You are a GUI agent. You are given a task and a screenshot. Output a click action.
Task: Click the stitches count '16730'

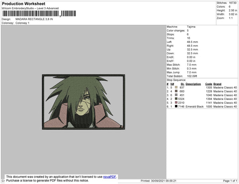[233, 3]
